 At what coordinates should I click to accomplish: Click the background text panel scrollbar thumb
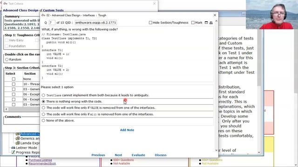click(x=259, y=57)
